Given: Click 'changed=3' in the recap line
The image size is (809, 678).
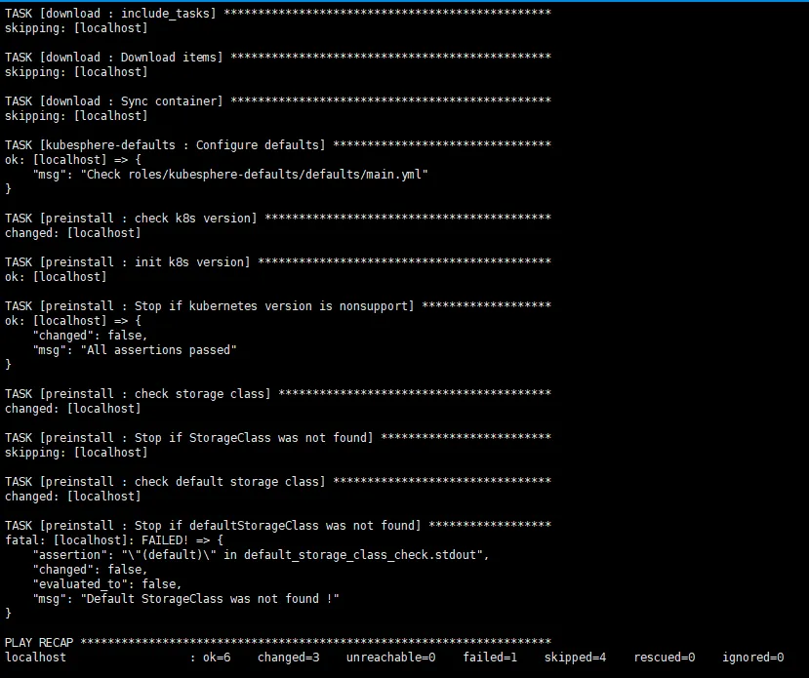Looking at the screenshot, I should coord(288,658).
